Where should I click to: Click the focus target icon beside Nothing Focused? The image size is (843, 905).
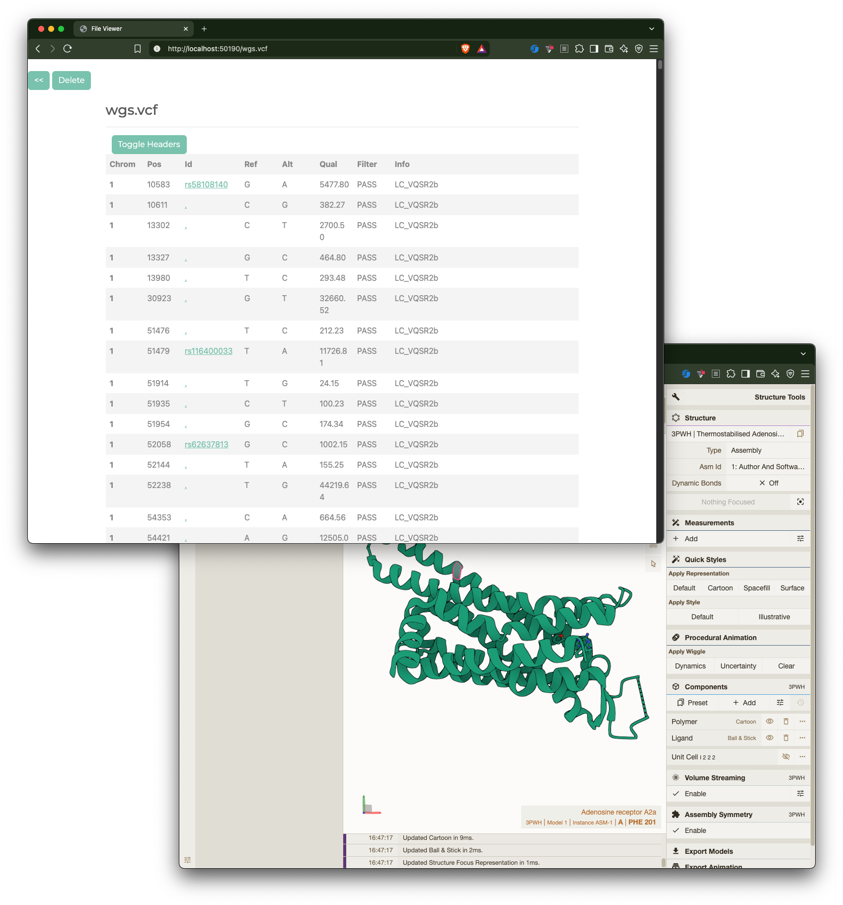(800, 502)
